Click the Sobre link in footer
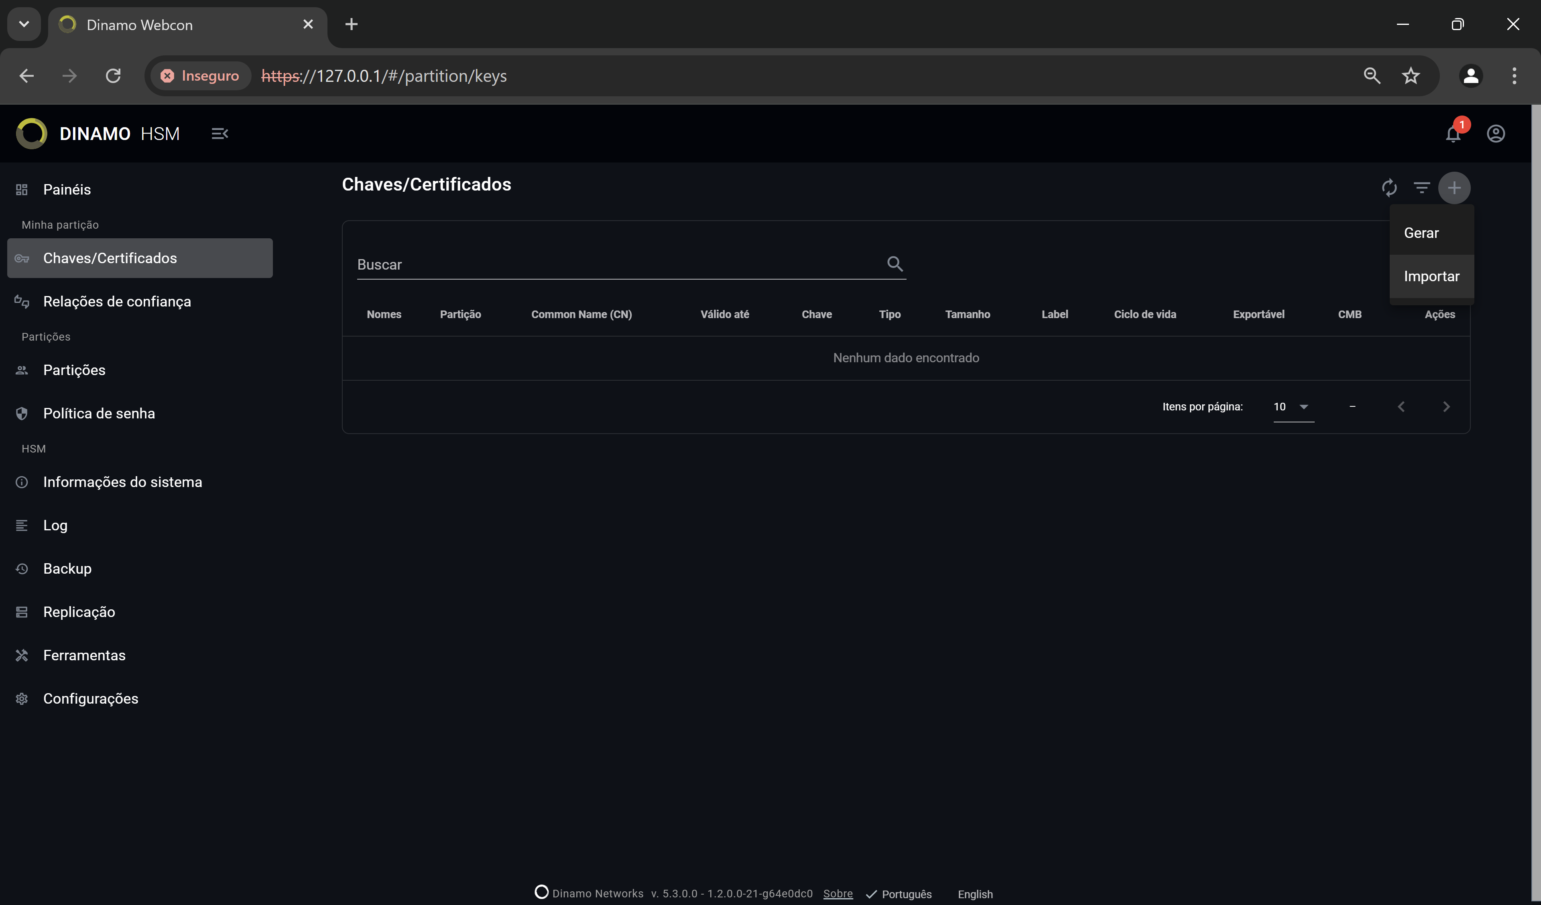Viewport: 1541px width, 905px height. [838, 893]
